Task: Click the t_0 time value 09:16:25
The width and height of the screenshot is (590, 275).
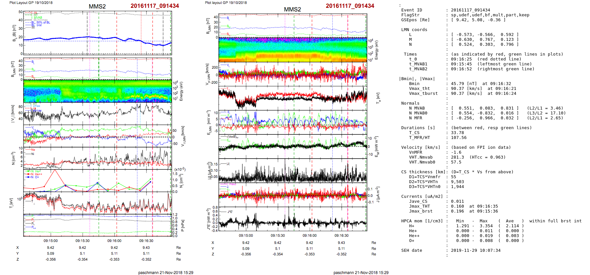Action: [461, 59]
